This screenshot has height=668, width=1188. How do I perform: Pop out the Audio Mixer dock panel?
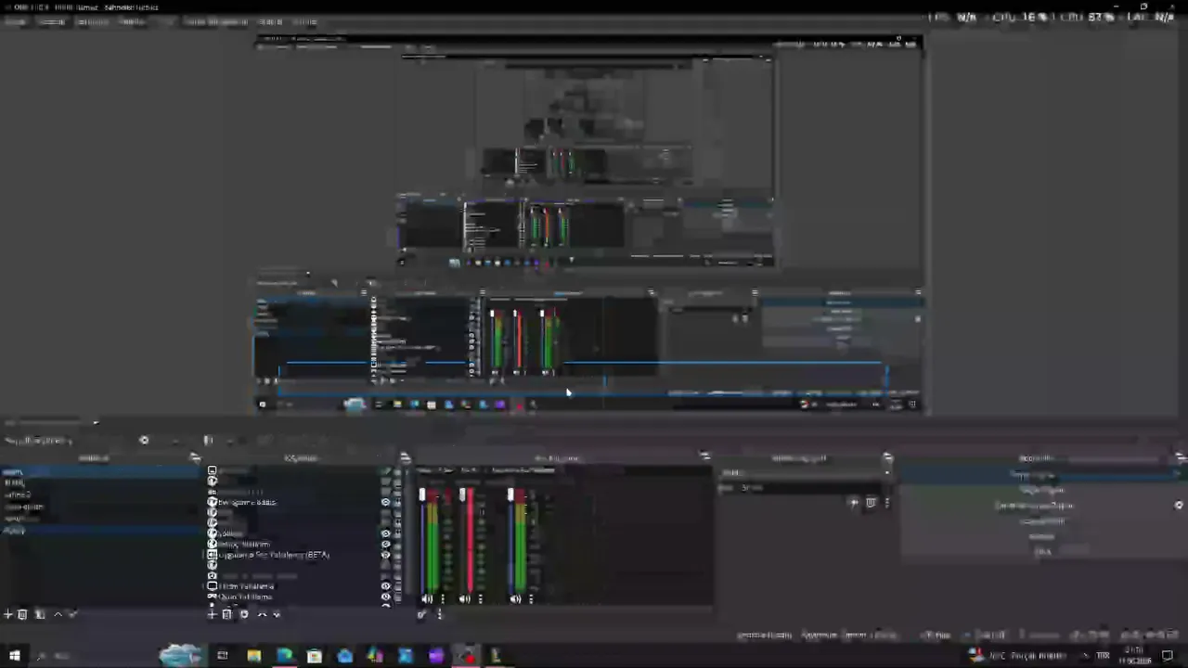click(x=705, y=458)
